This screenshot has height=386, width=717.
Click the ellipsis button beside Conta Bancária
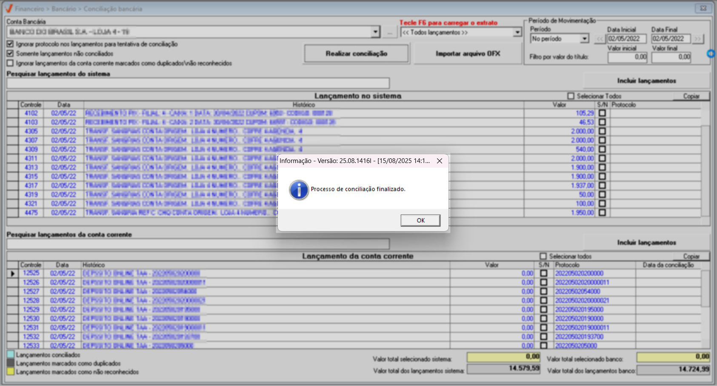tap(389, 32)
